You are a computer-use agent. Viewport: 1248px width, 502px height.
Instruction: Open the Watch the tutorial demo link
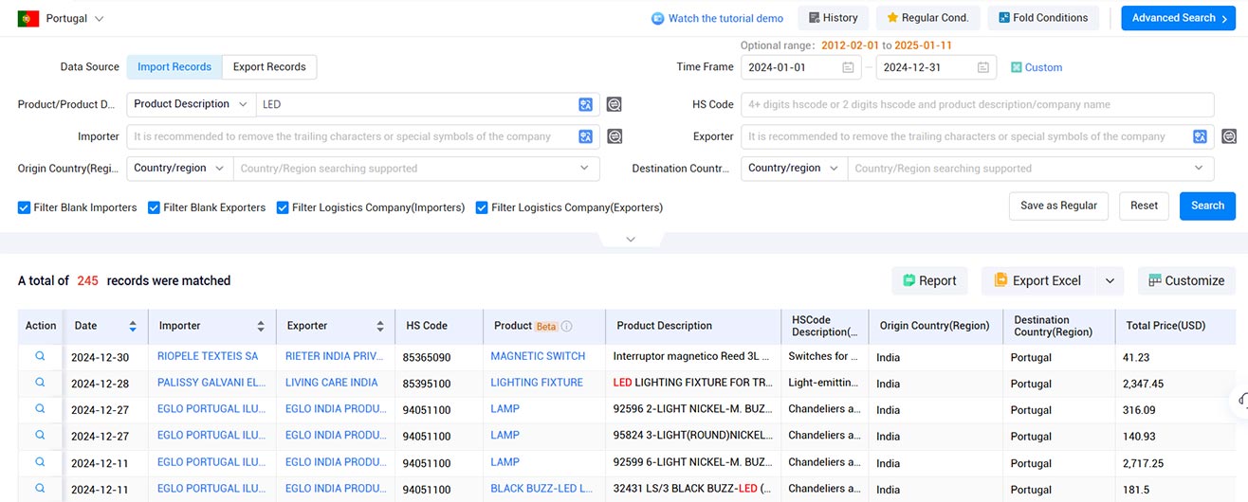(x=717, y=18)
